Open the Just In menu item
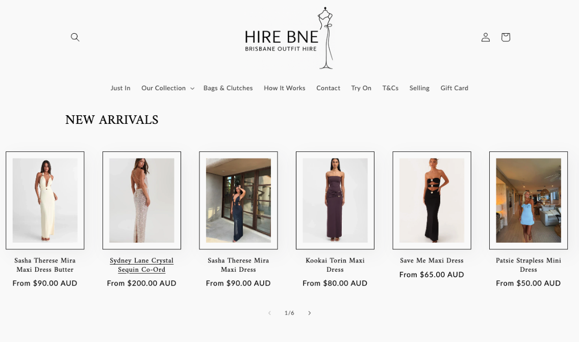Viewport: 579px width, 342px height. [x=120, y=88]
